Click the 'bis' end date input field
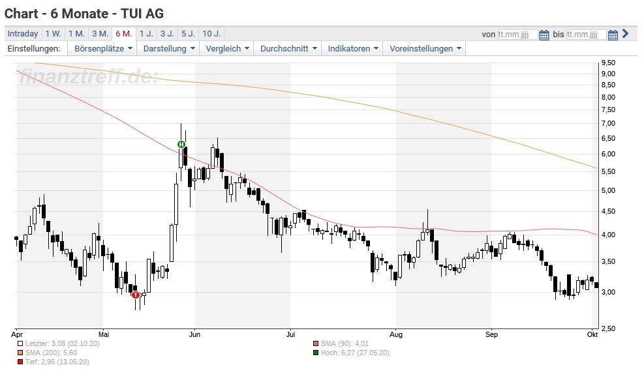644x378 pixels. (586, 35)
